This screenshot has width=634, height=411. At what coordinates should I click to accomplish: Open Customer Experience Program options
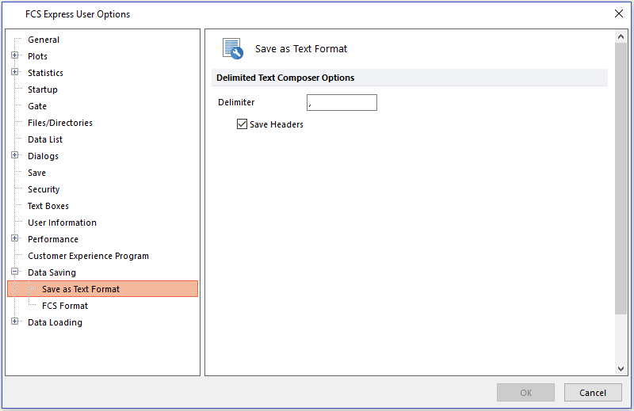point(88,256)
